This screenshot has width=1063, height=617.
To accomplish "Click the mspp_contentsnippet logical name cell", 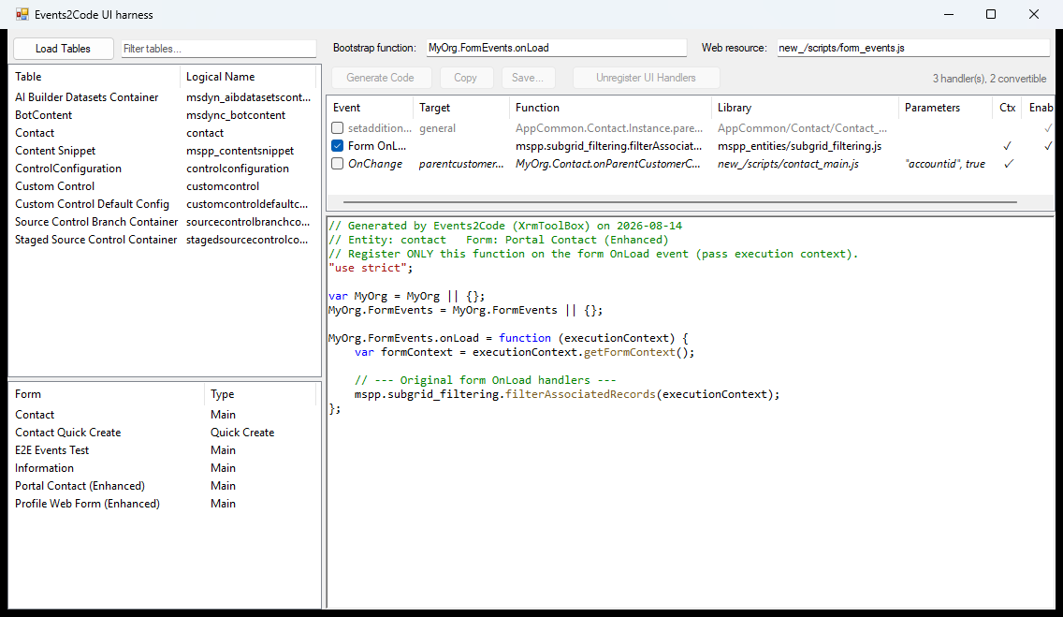I will (240, 151).
